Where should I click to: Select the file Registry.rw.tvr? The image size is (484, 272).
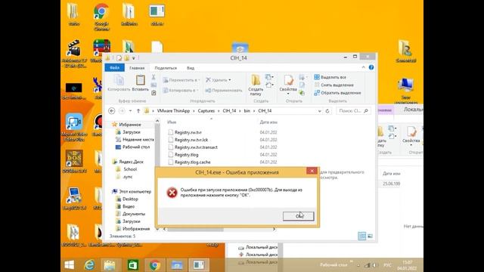pos(188,132)
